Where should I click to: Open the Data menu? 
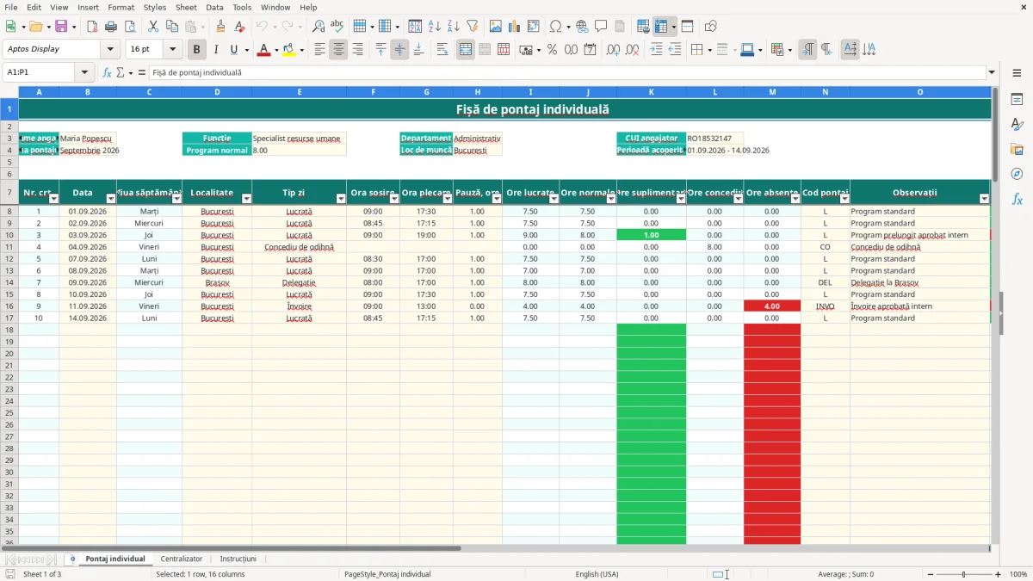click(x=214, y=7)
